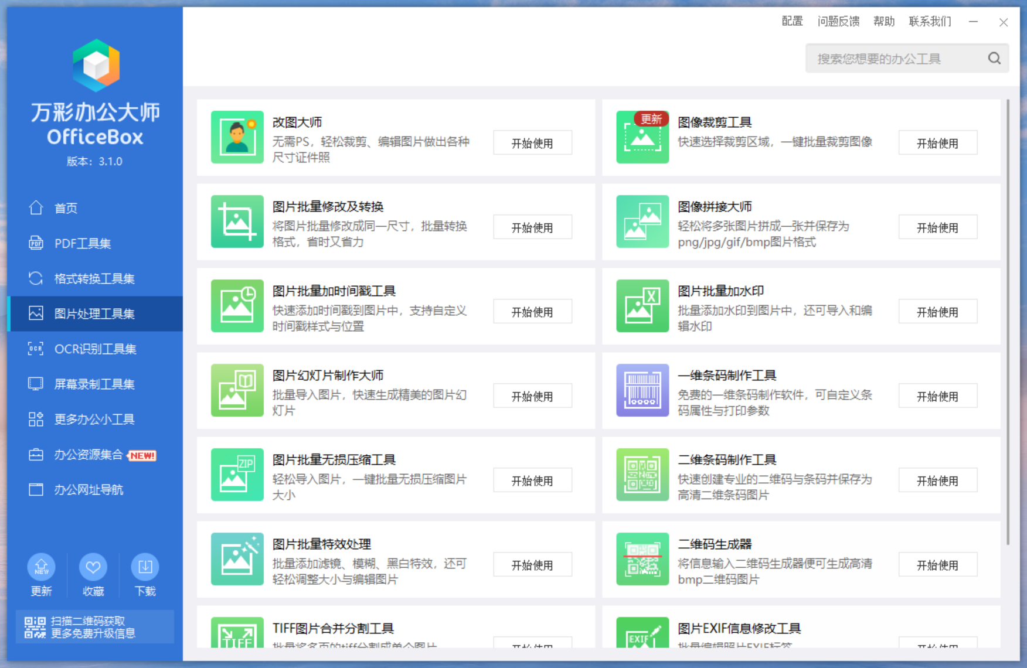Click 开始使用 for 二维条码制作工具
Image resolution: width=1027 pixels, height=668 pixels.
point(937,480)
